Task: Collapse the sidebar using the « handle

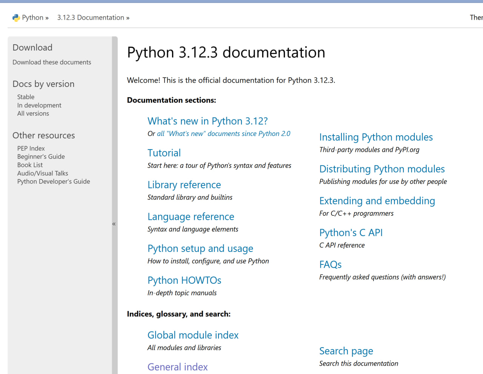Action: coord(114,224)
